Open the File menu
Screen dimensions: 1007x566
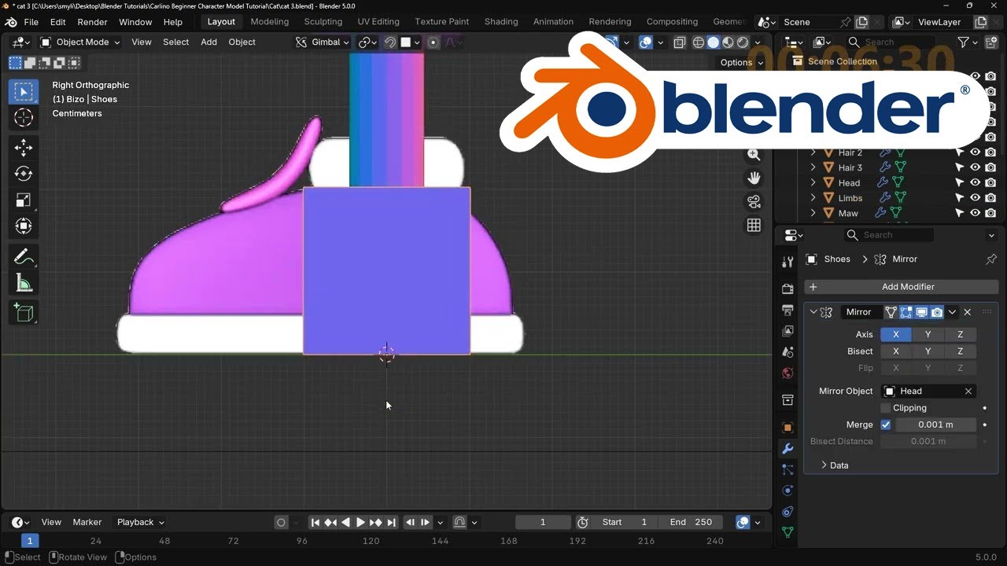31,22
